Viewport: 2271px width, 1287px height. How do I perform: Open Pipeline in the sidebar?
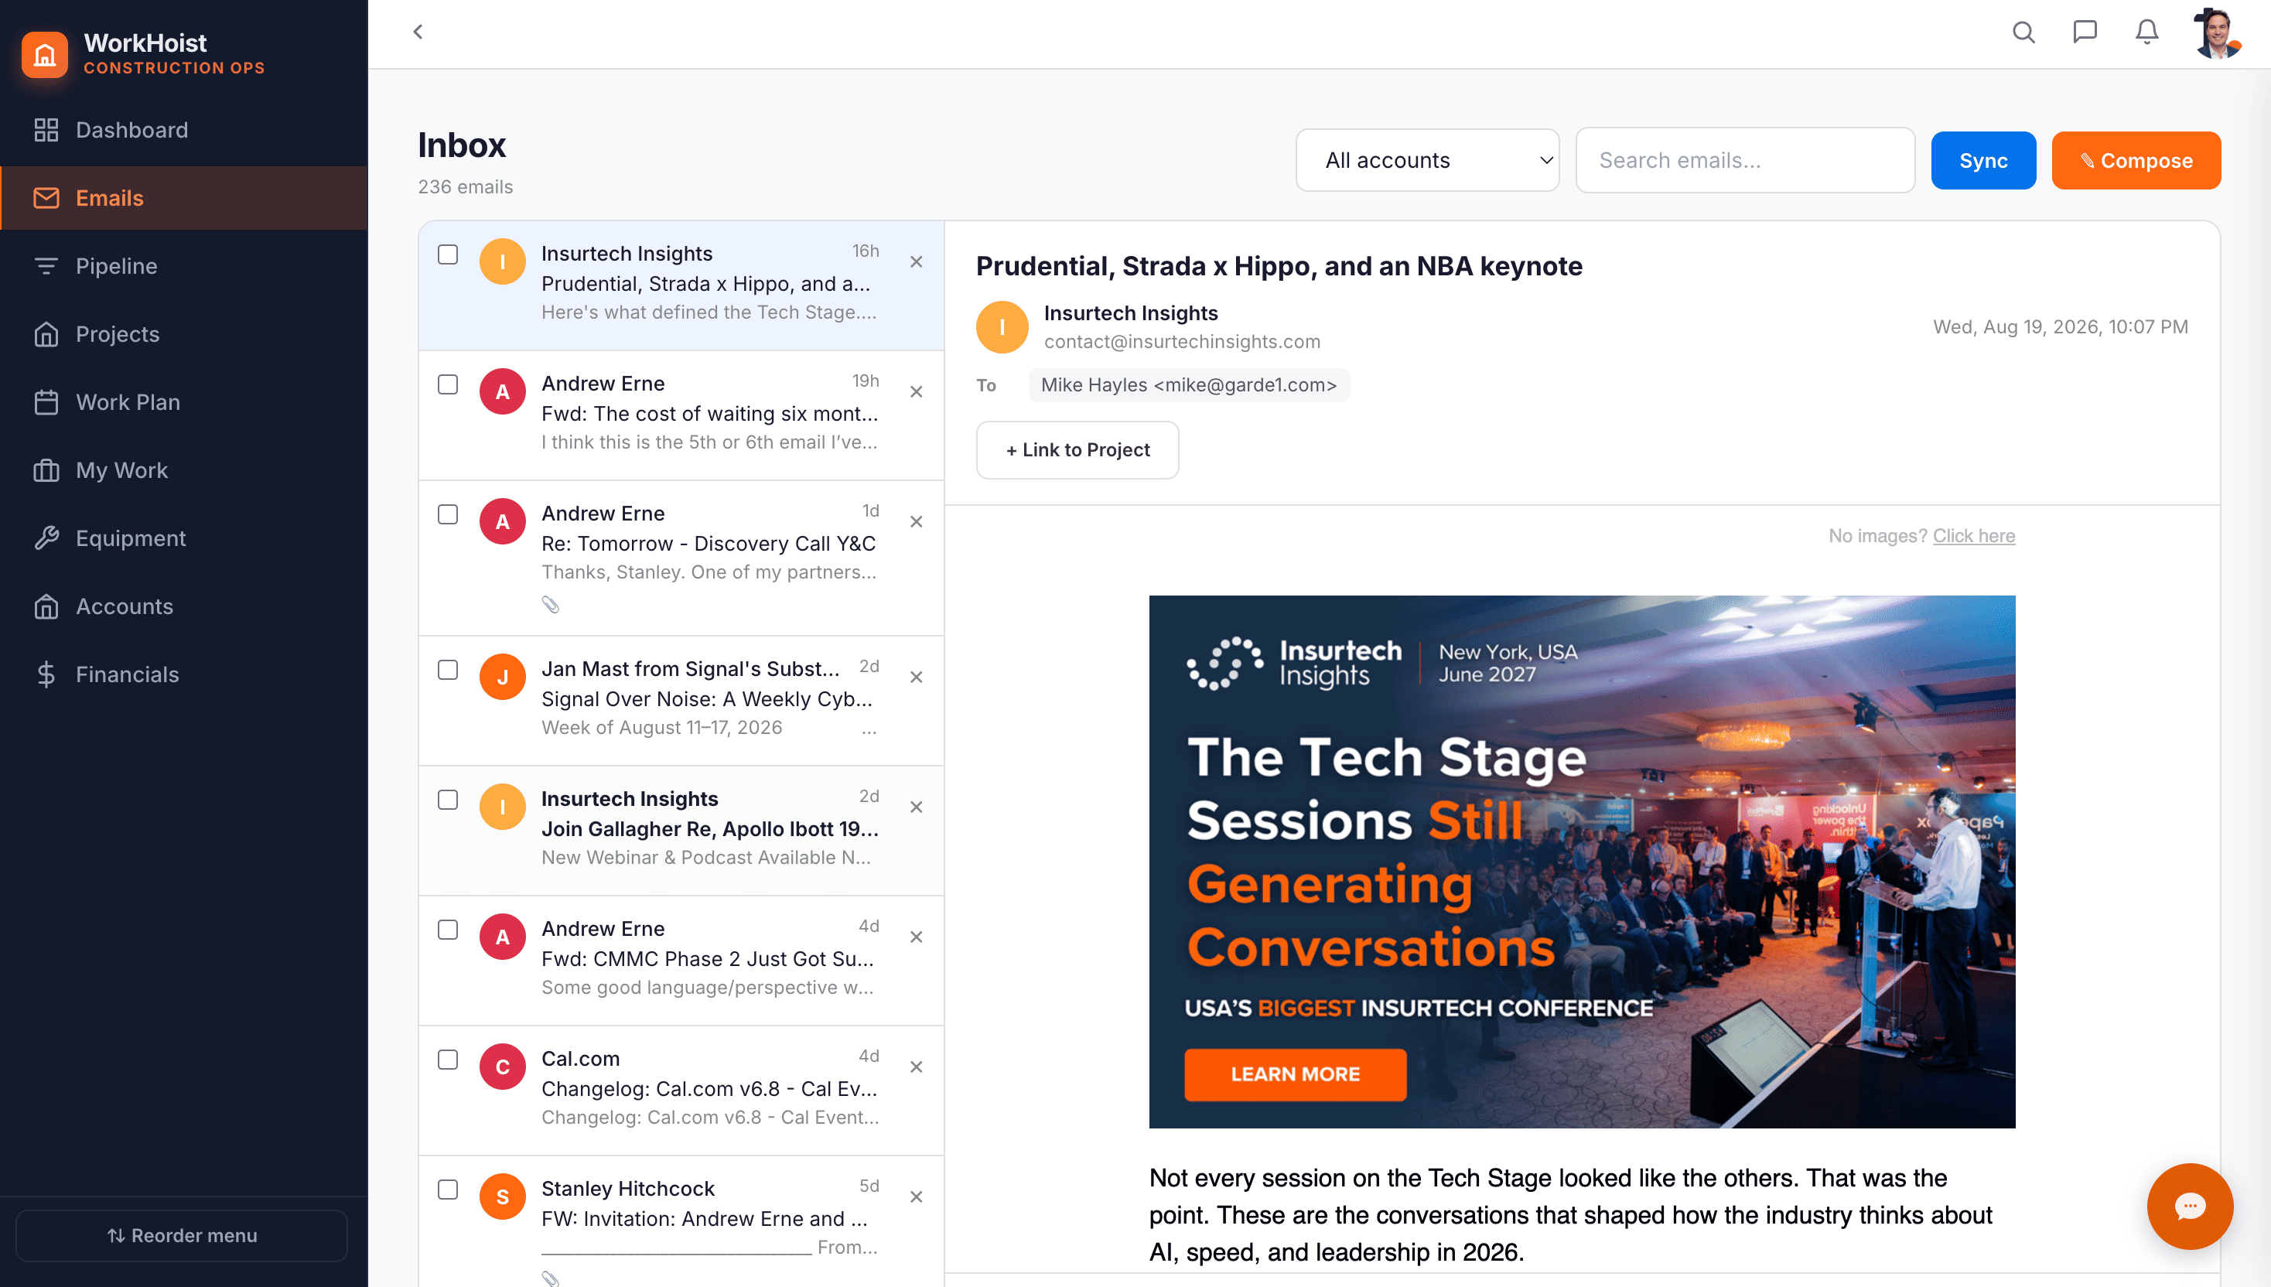(x=184, y=266)
